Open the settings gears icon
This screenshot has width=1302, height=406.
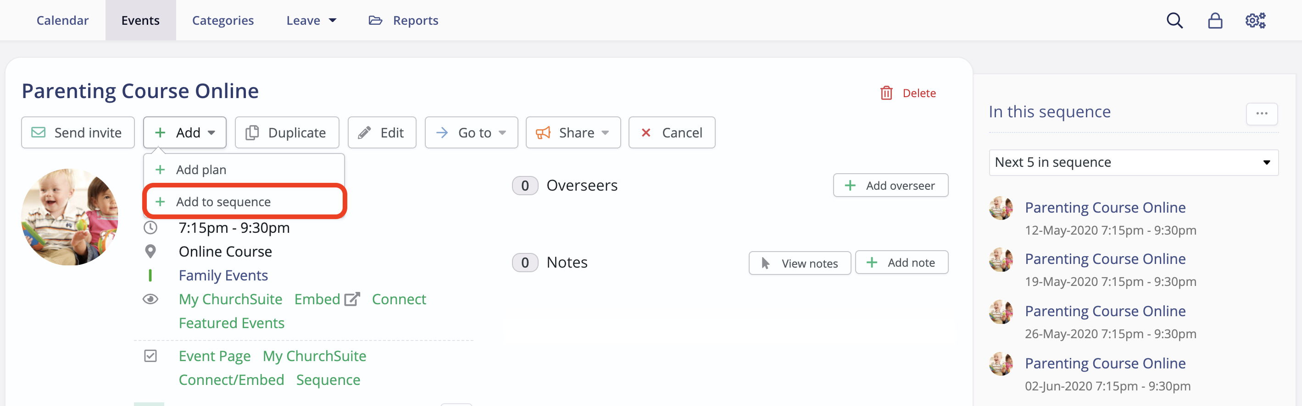[1256, 21]
